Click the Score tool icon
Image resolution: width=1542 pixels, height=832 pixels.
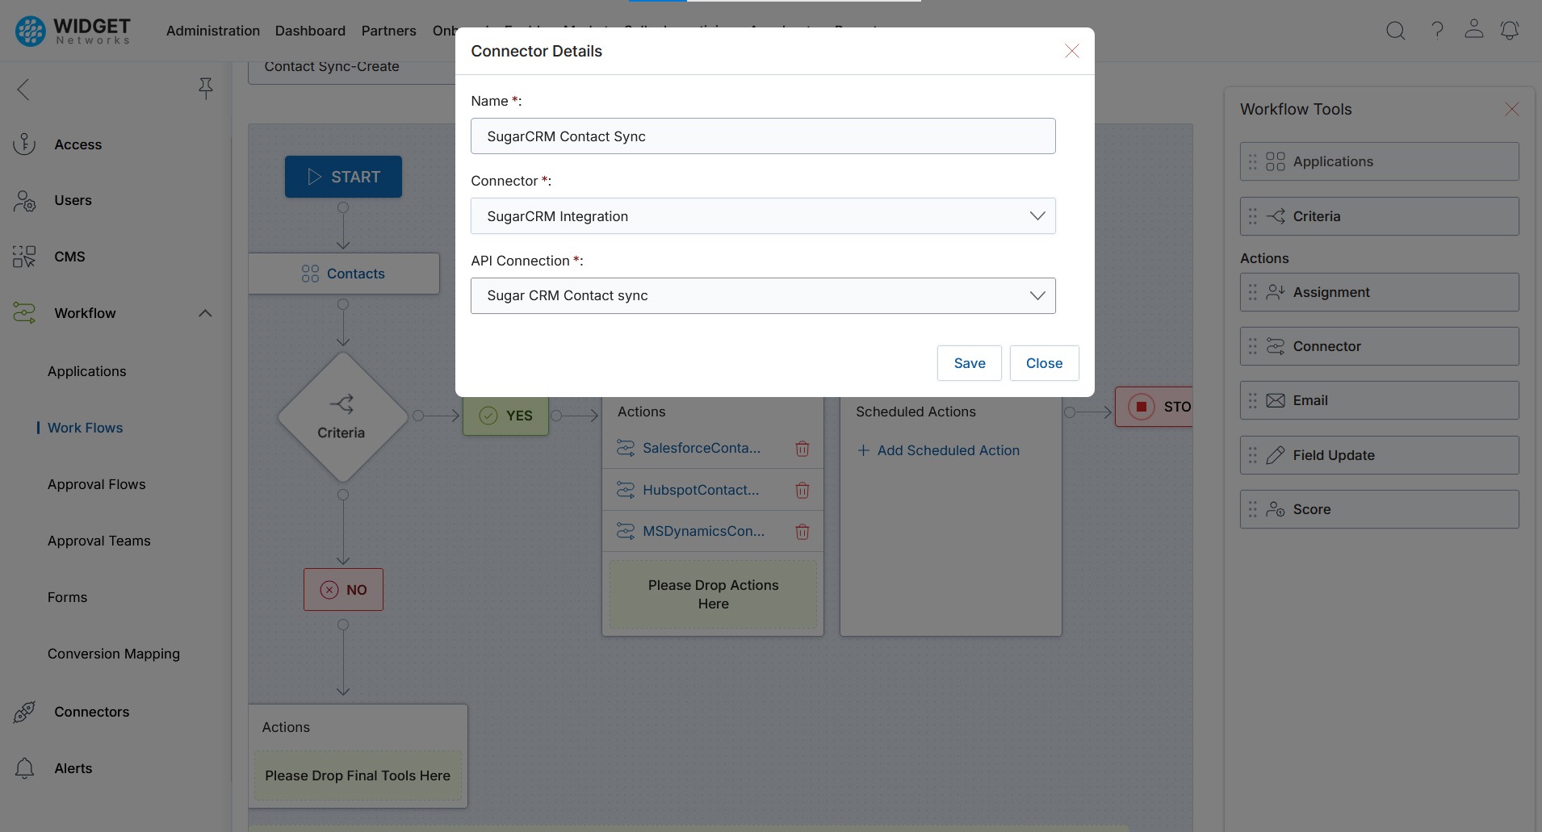pyautogui.click(x=1276, y=509)
